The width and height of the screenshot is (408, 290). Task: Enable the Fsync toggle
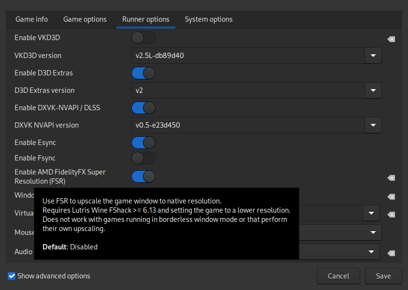(143, 158)
